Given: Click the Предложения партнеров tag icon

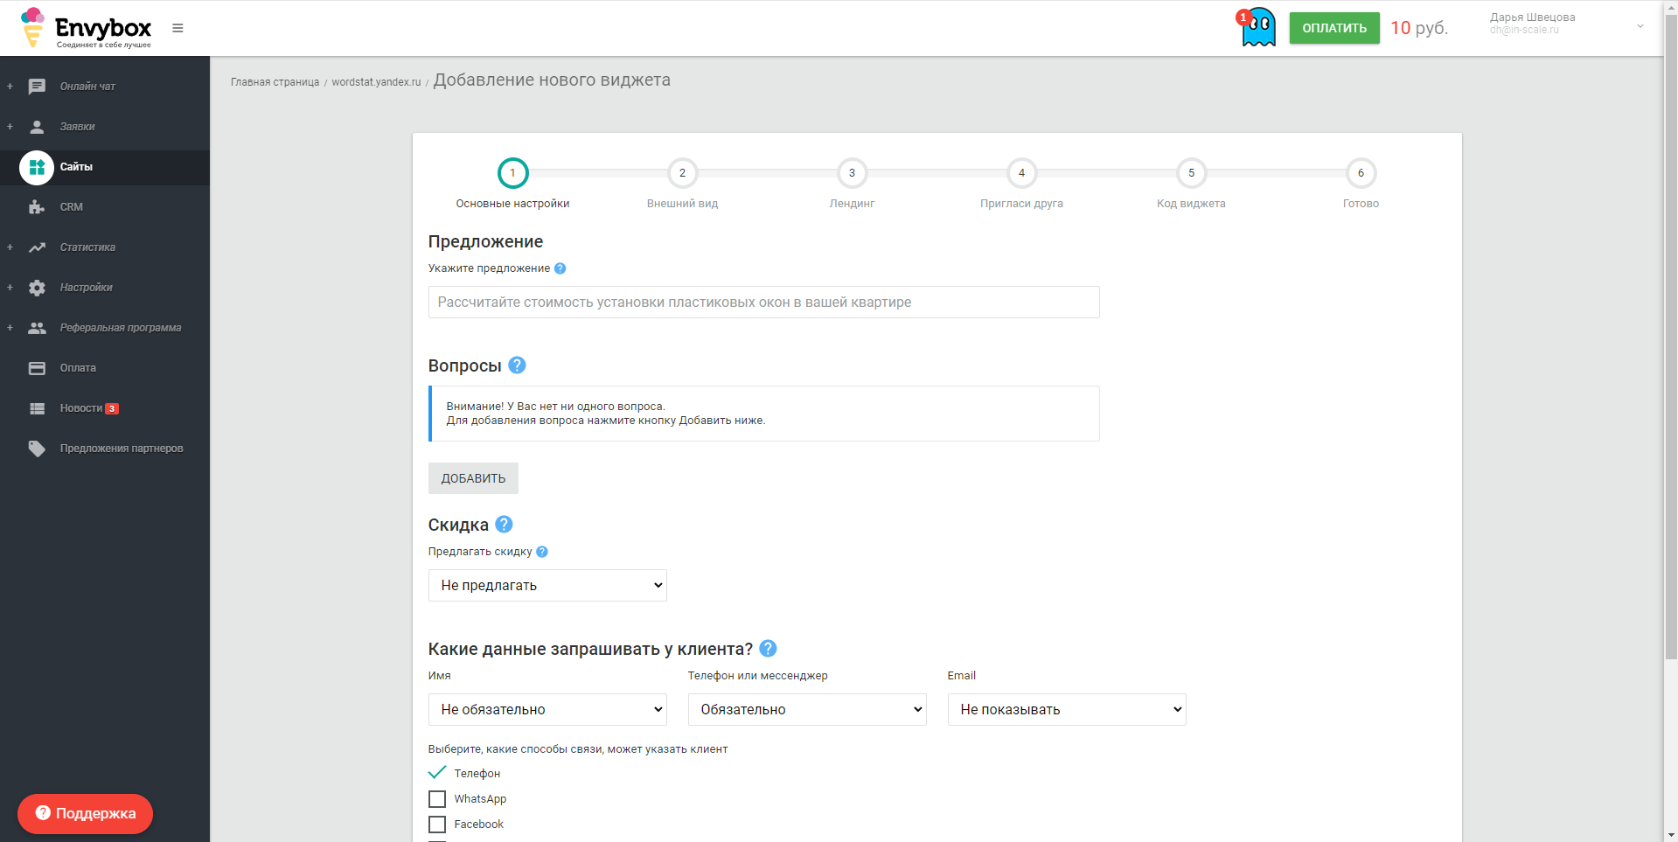Looking at the screenshot, I should pos(37,449).
